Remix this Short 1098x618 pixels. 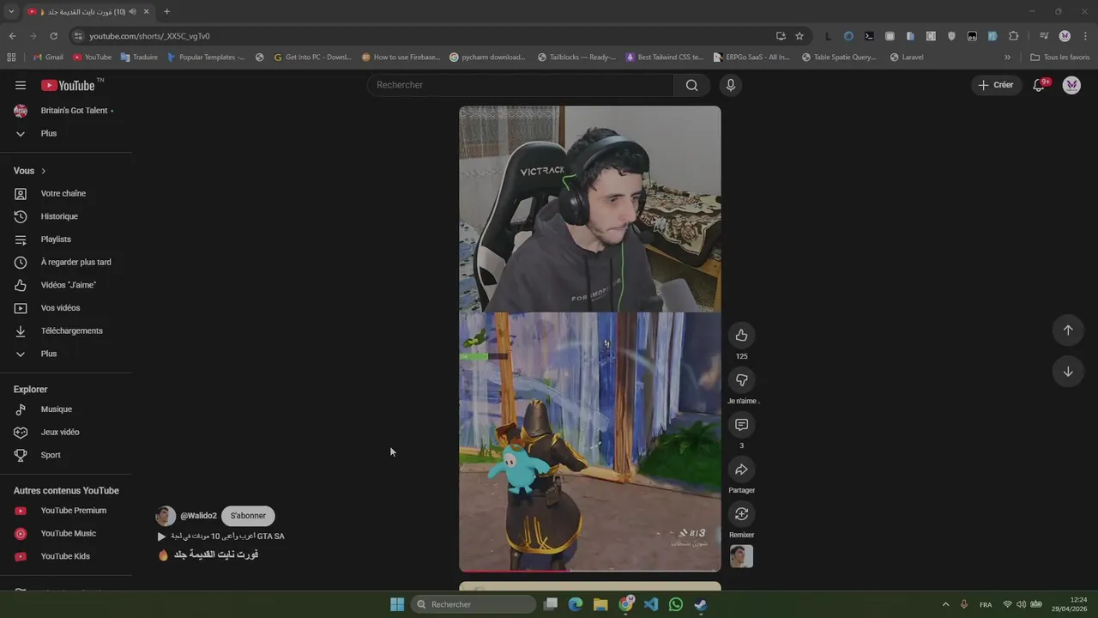point(741,514)
